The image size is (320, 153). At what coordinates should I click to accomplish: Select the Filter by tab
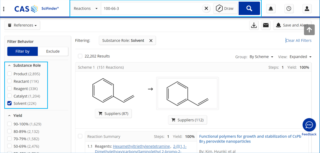point(23,51)
